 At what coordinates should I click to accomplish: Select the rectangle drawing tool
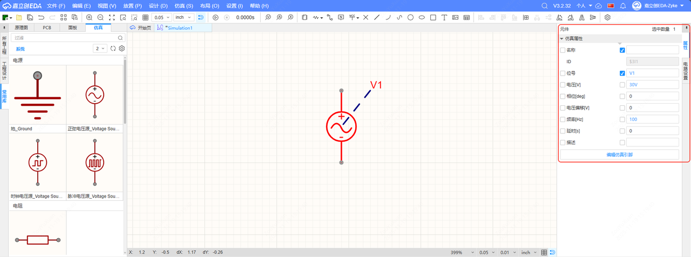433,17
